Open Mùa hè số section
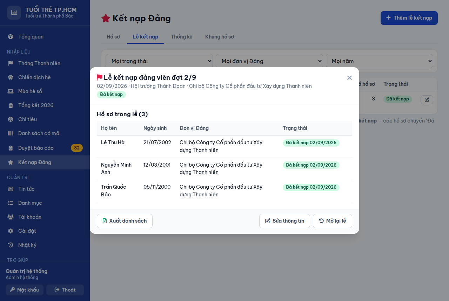 (45, 91)
